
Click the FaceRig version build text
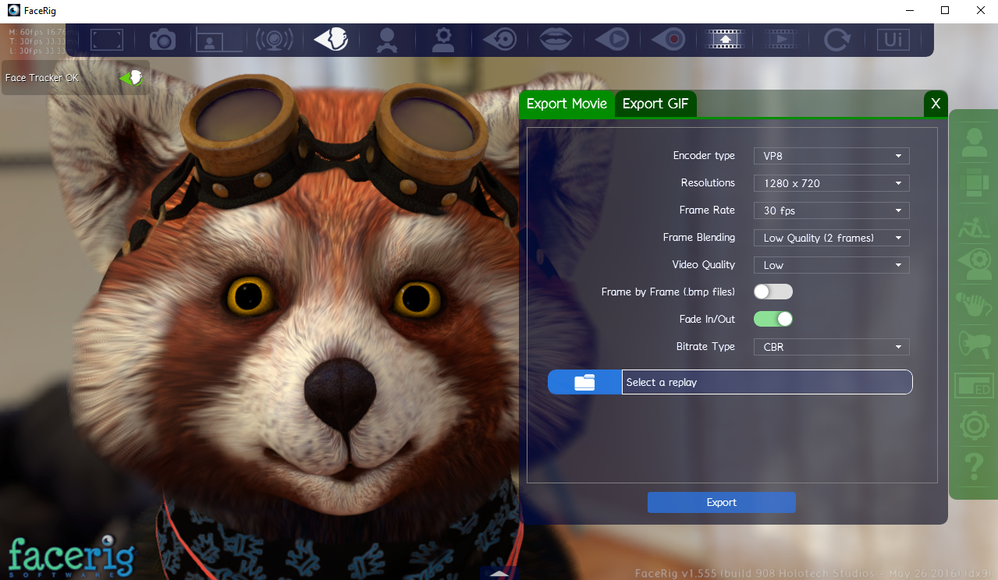tap(813, 574)
